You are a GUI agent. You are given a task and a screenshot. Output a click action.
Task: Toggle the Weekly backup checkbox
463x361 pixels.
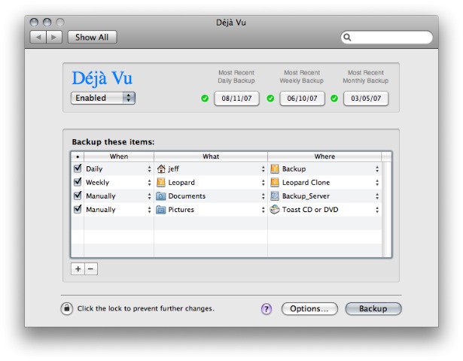(x=78, y=183)
